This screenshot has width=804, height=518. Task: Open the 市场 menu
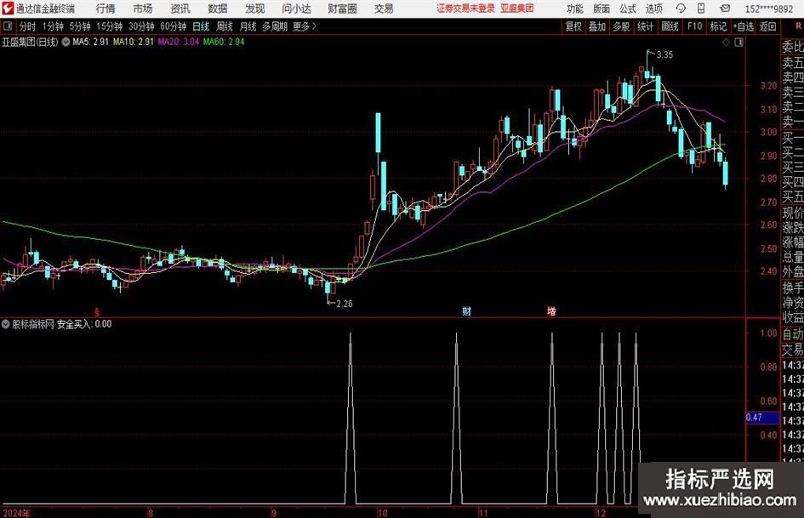[143, 9]
